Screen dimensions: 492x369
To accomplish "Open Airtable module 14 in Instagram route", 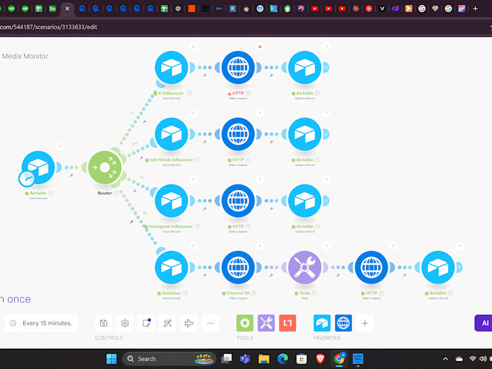I will (x=304, y=201).
